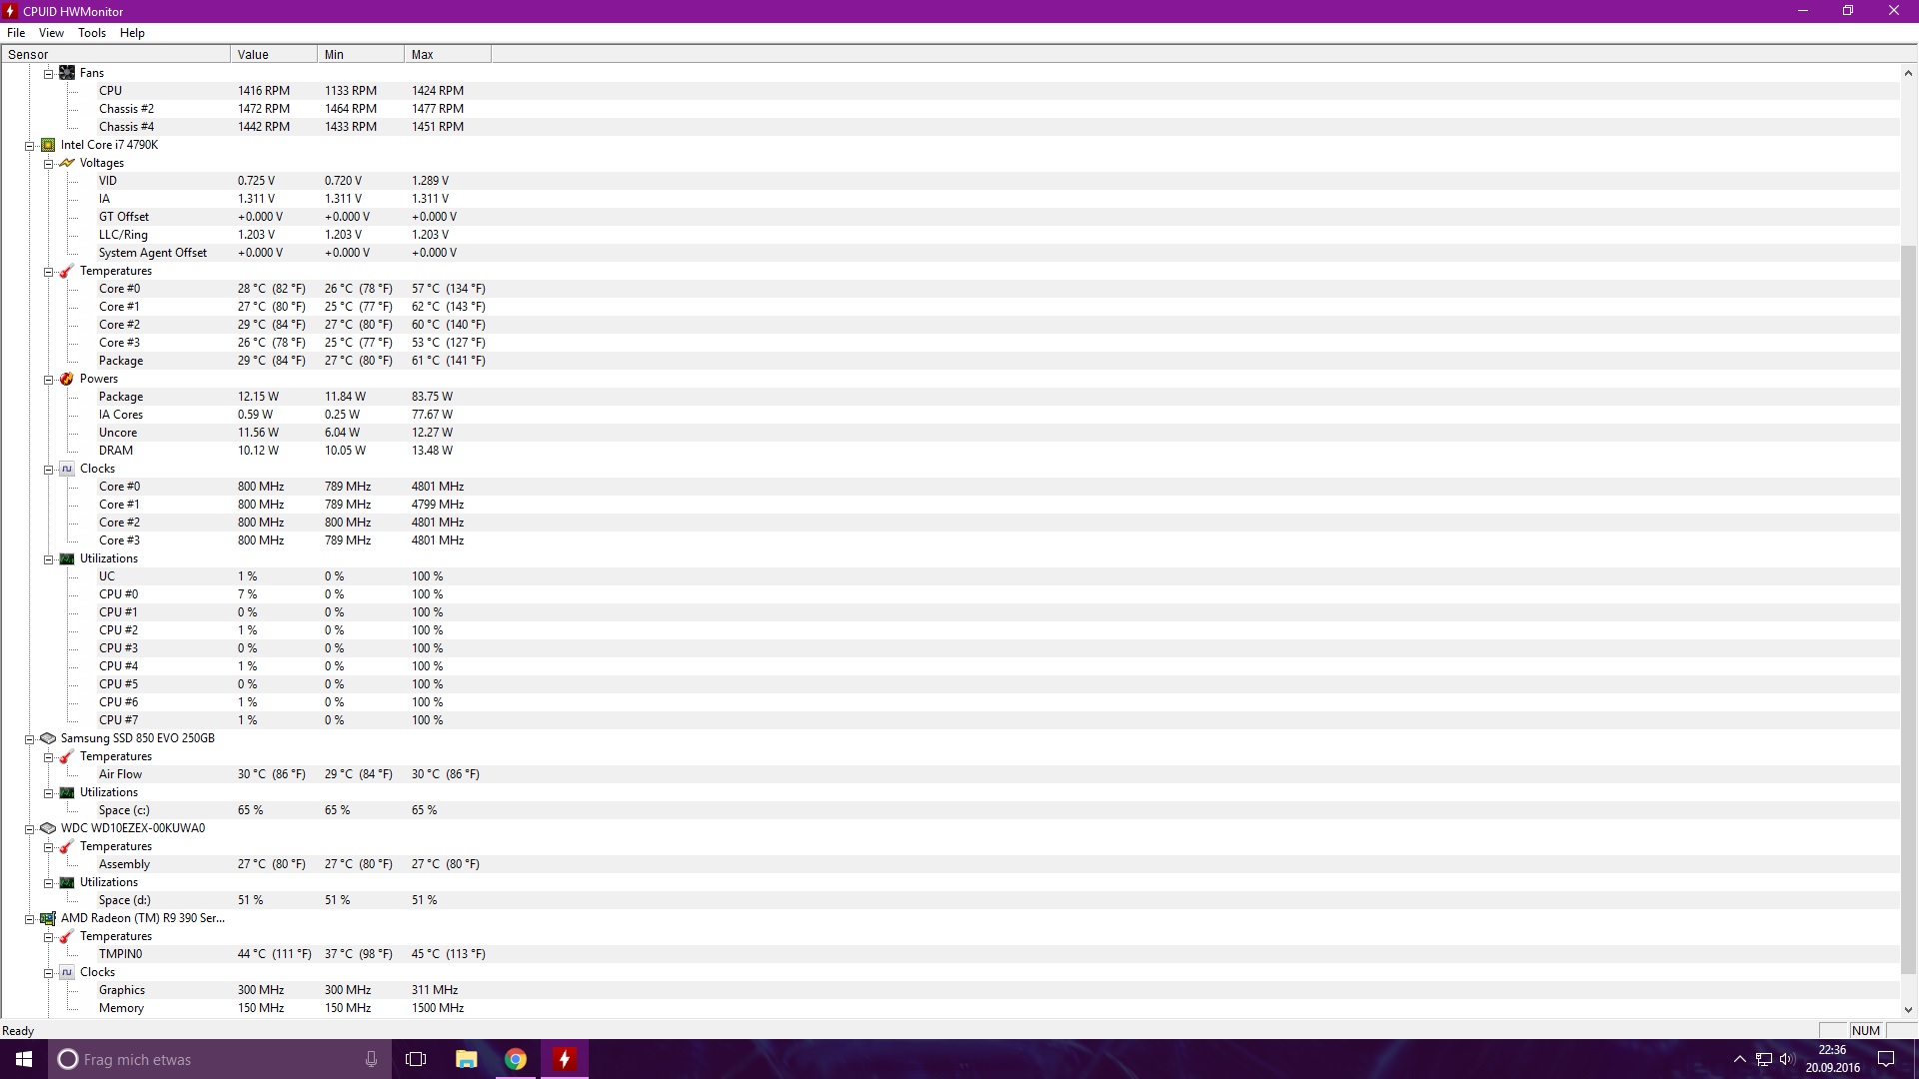
Task: Click the AMD Radeon R9 390 card icon
Action: 48,918
